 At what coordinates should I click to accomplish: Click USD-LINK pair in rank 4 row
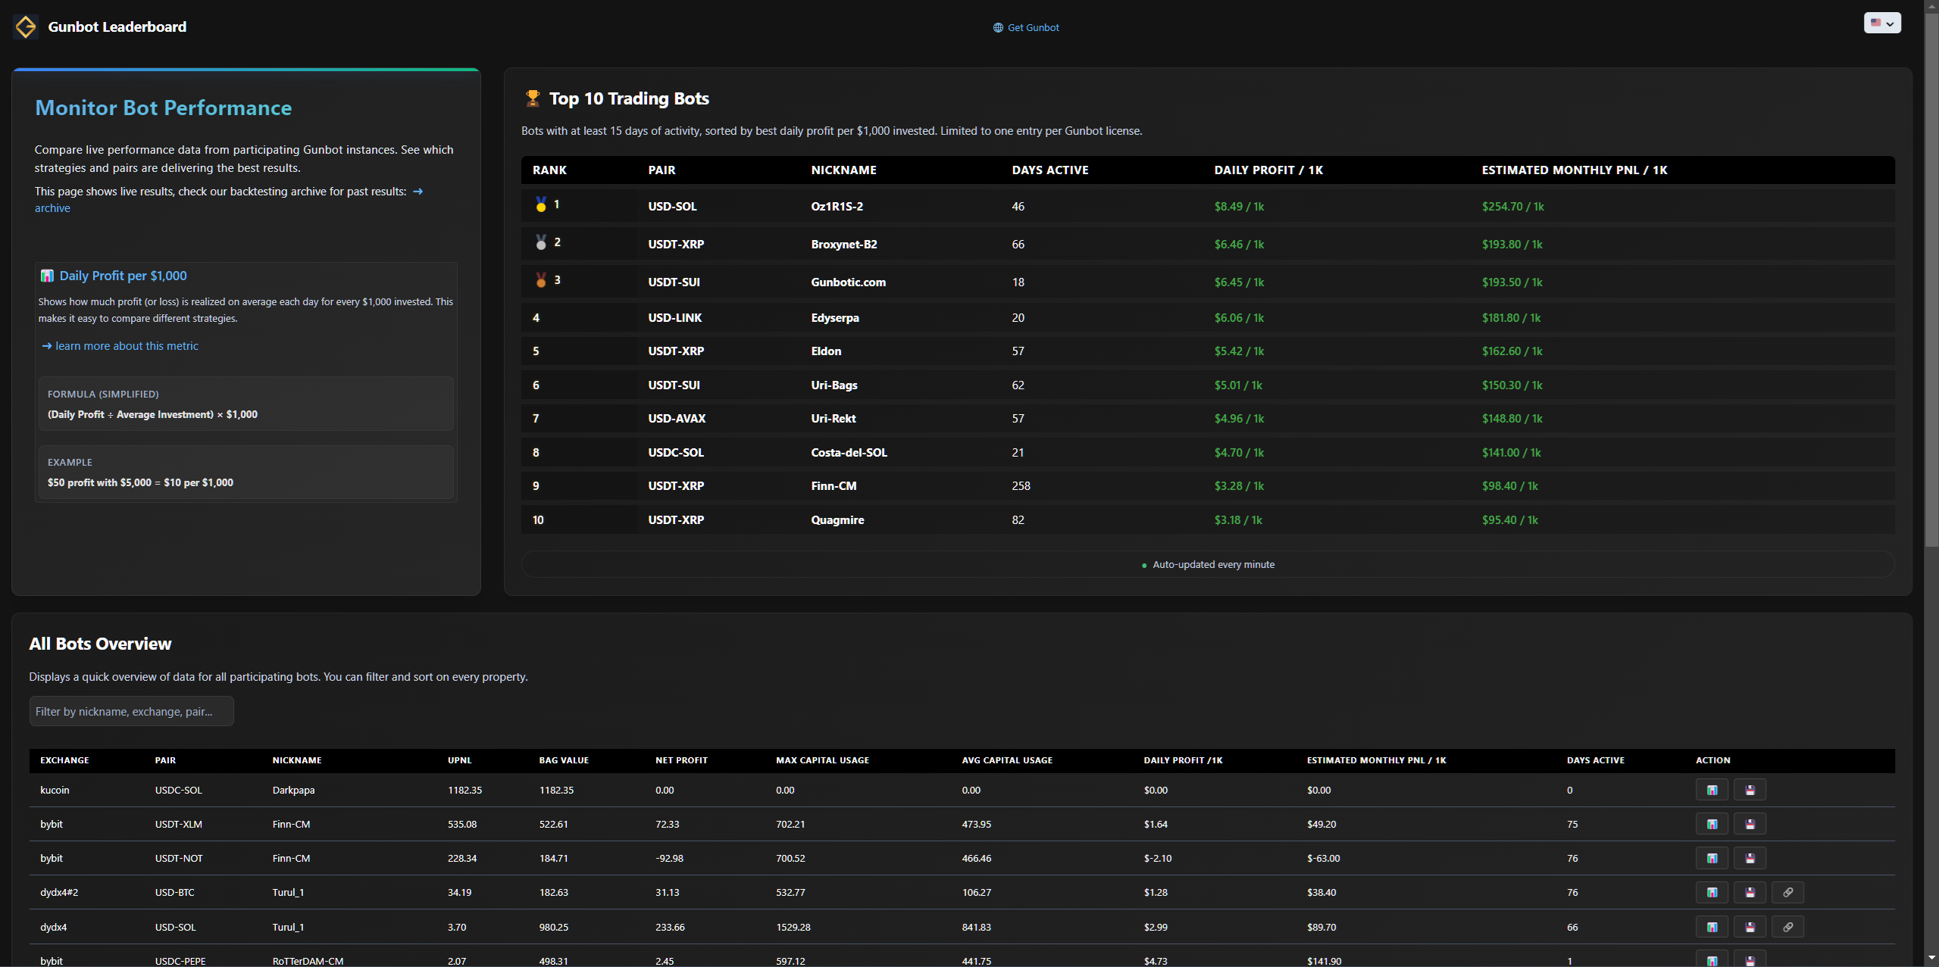tap(674, 317)
